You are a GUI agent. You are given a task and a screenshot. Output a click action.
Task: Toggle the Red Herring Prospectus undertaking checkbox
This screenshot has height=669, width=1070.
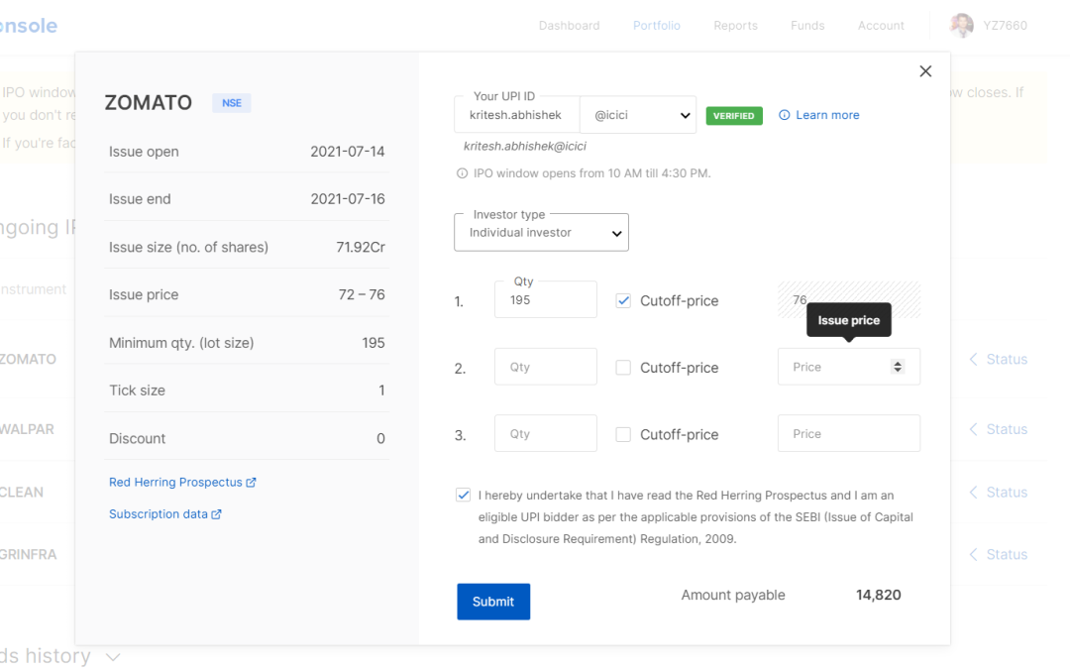coord(464,495)
